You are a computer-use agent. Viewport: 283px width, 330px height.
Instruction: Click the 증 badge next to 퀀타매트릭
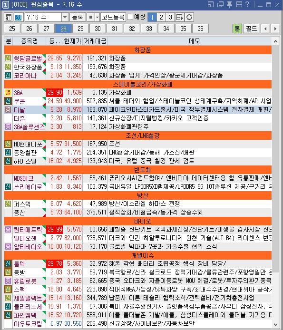(x=8, y=230)
